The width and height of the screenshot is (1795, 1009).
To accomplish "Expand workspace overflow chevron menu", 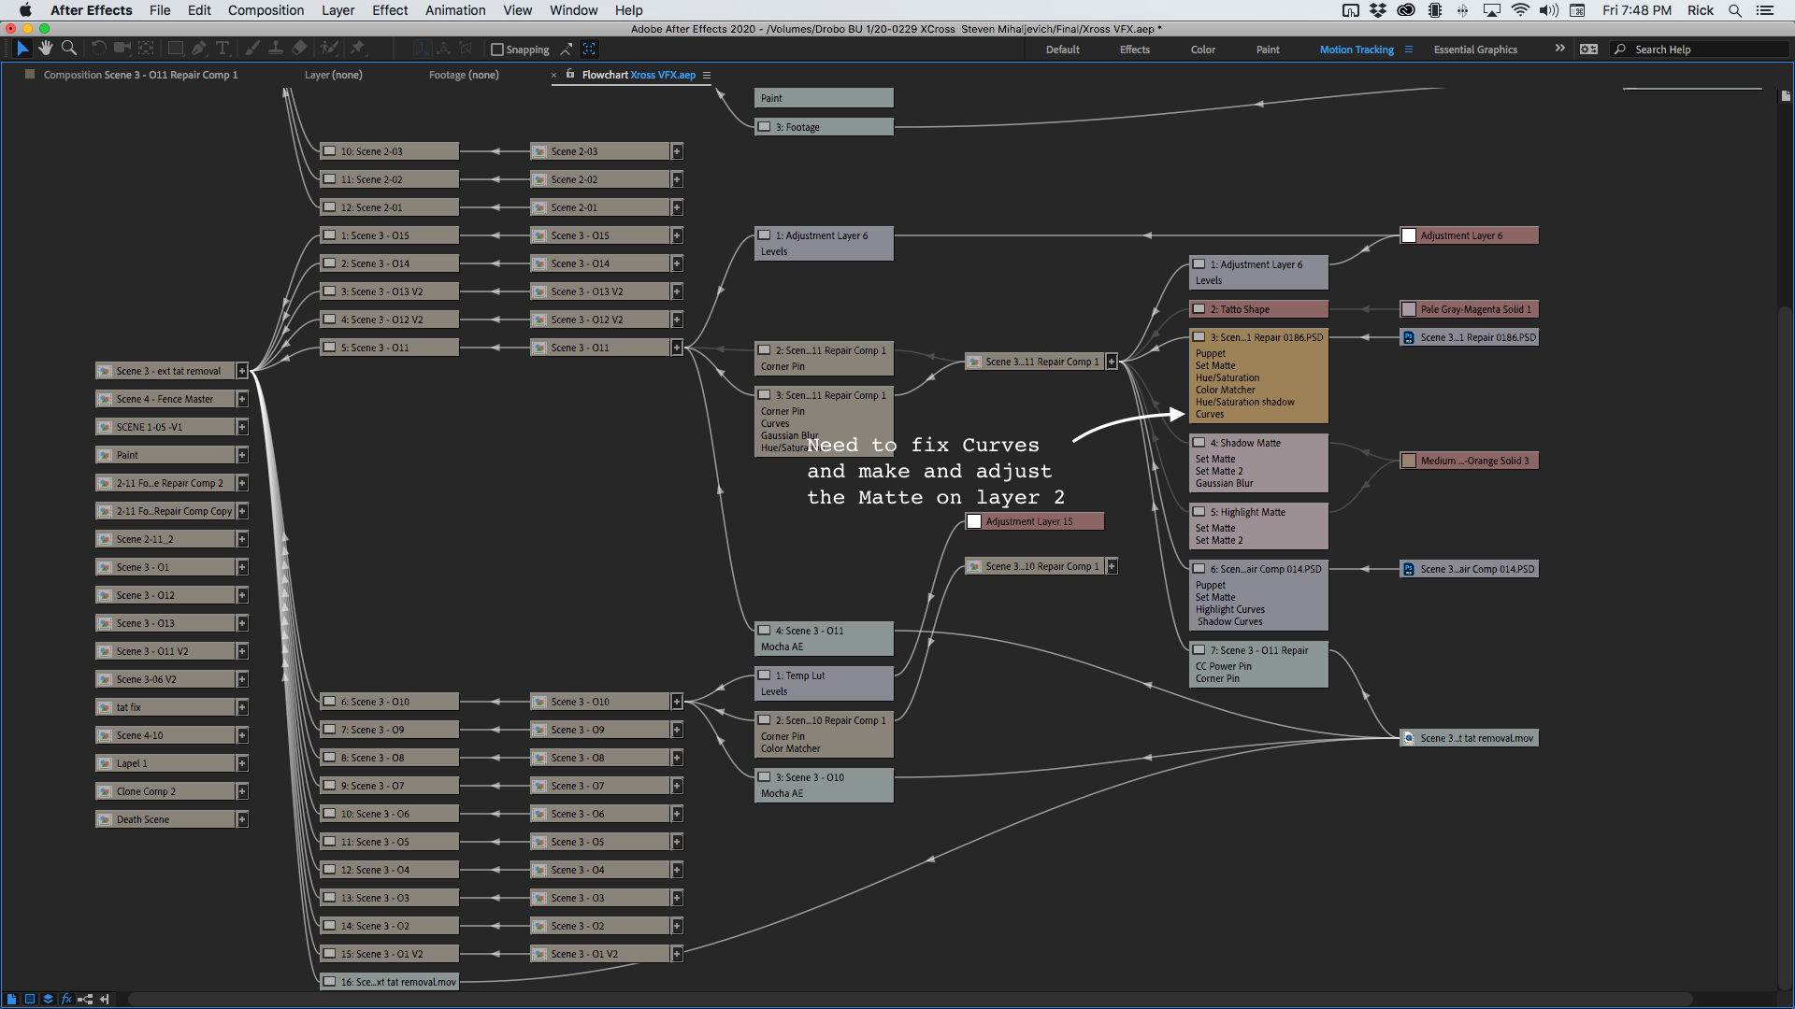I will [x=1559, y=49].
